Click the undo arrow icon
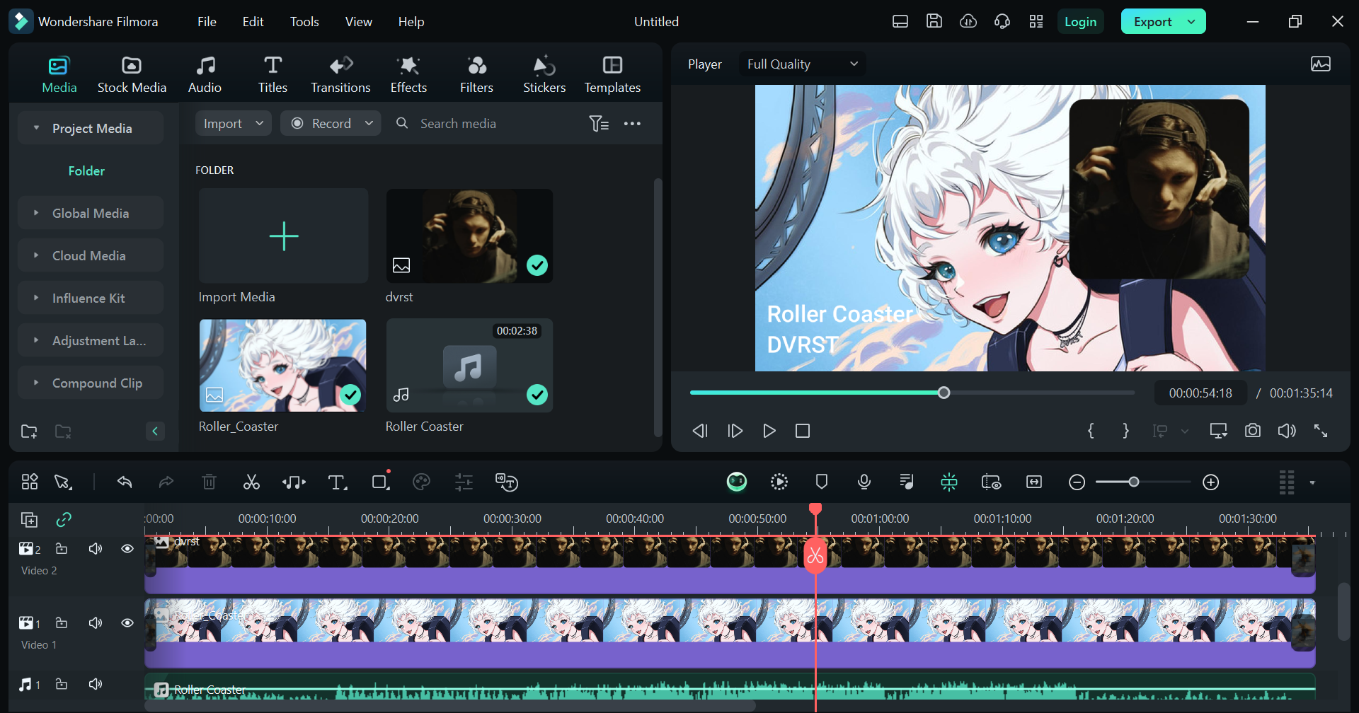This screenshot has height=713, width=1359. pos(125,482)
